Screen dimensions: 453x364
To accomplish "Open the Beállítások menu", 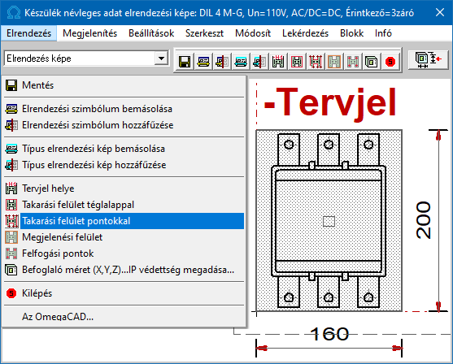I will (x=151, y=33).
